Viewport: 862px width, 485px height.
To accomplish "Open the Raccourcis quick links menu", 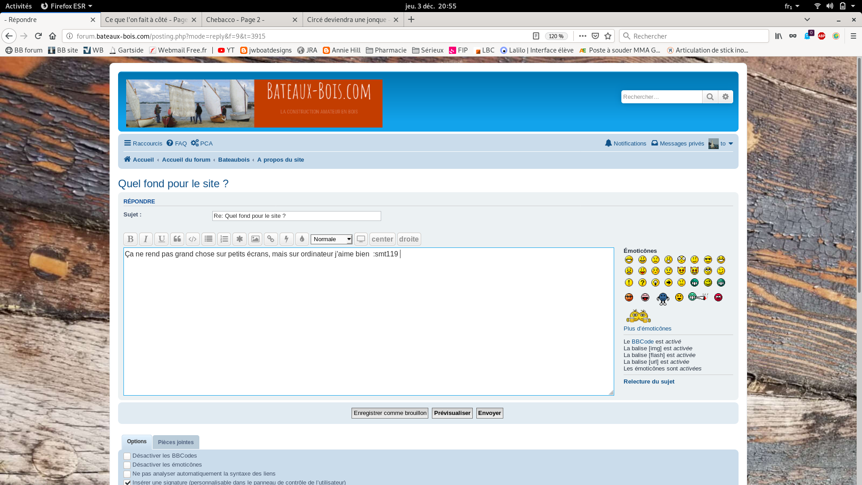I will click(143, 144).
